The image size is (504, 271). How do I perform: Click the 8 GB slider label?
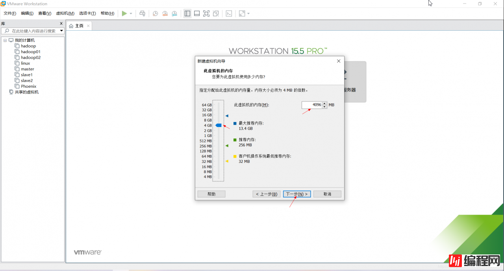[x=208, y=120]
